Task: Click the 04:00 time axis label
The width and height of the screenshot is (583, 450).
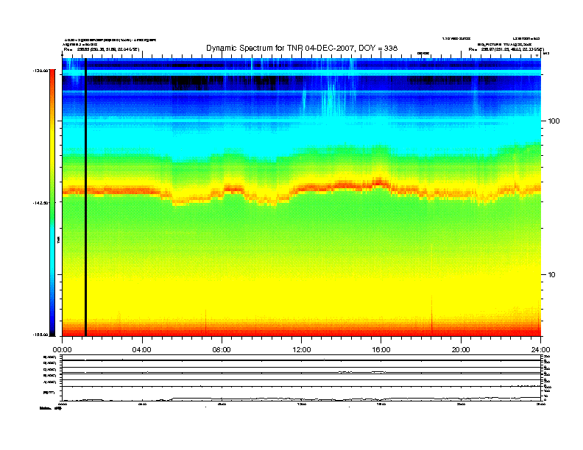Action: (x=141, y=350)
